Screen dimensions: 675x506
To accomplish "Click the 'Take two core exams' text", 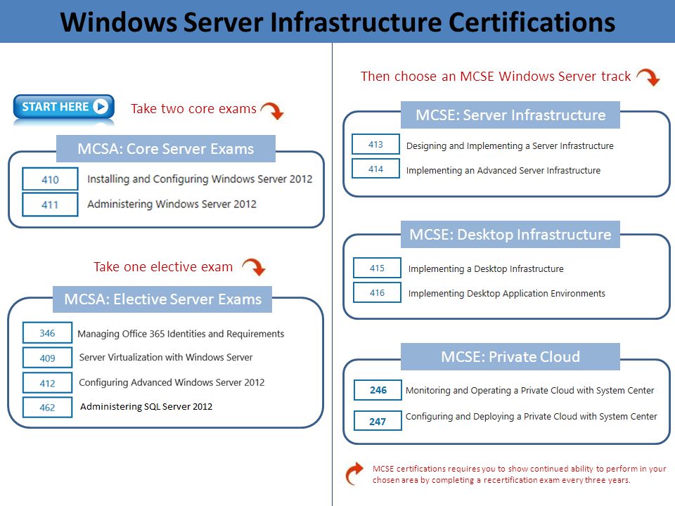I will (194, 109).
